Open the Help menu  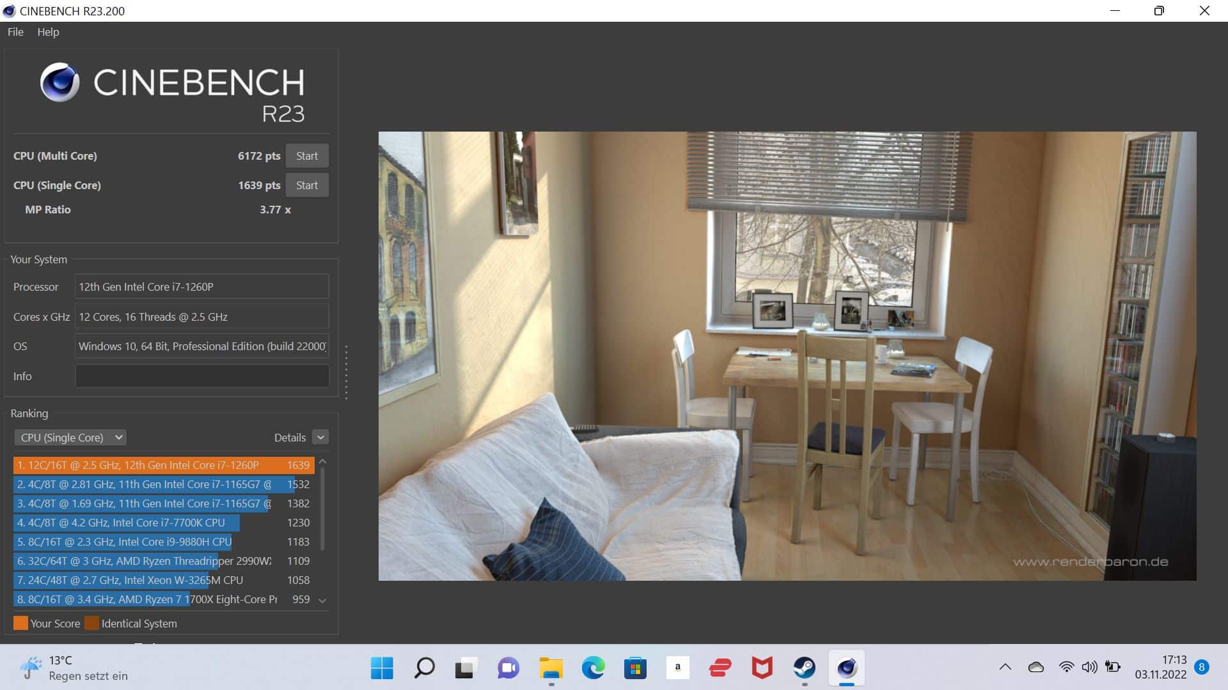click(x=48, y=32)
